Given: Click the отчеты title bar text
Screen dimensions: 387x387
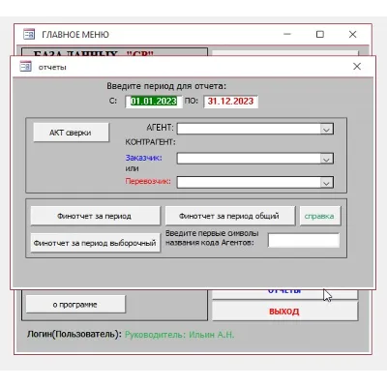Looking at the screenshot, I should tap(52, 67).
